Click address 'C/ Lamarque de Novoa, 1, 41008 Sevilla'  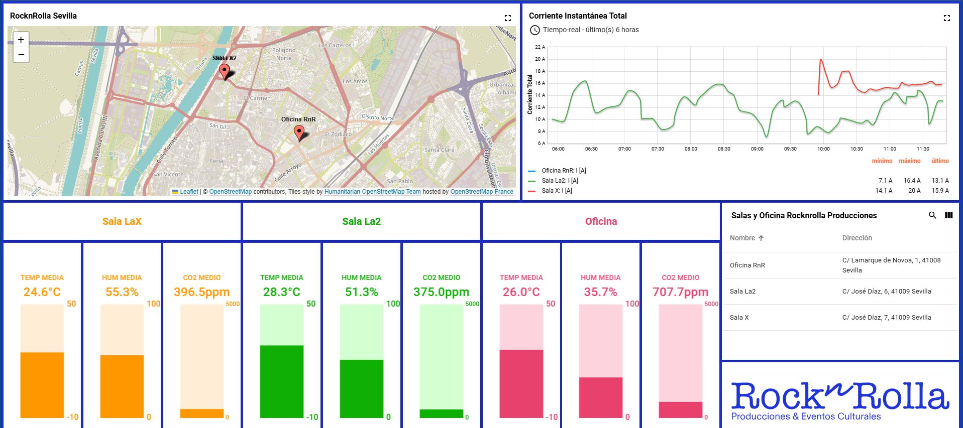(892, 265)
